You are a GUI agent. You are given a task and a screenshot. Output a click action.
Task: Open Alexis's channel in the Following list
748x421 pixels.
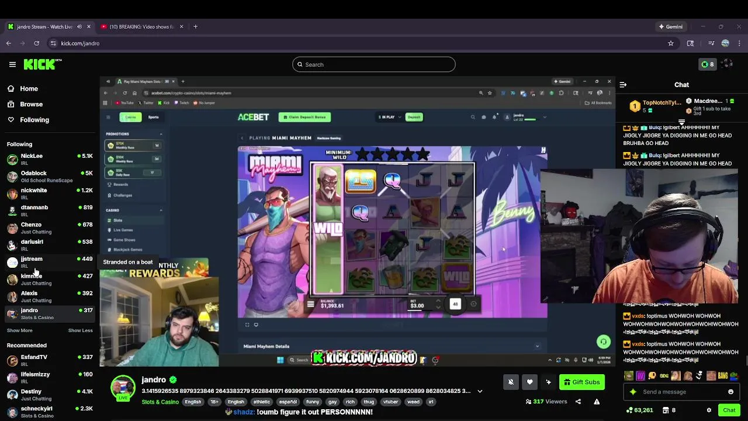pyautogui.click(x=50, y=296)
